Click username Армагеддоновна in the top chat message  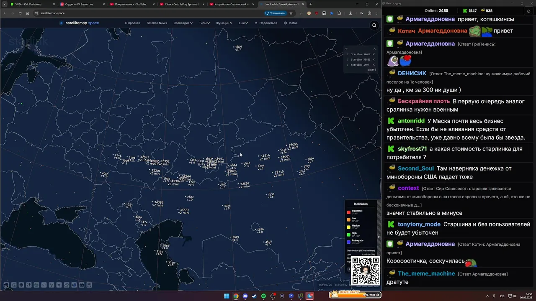430,19
